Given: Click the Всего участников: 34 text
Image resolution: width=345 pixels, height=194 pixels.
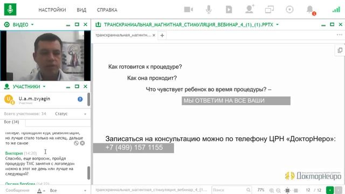Looking at the screenshot, I should (25, 114).
